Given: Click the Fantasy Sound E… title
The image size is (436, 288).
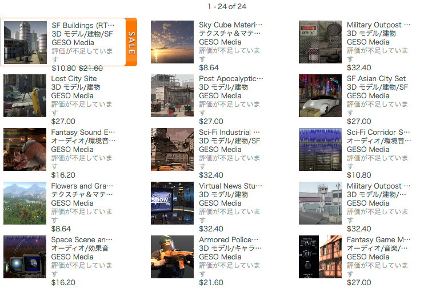Looking at the screenshot, I should tap(83, 132).
